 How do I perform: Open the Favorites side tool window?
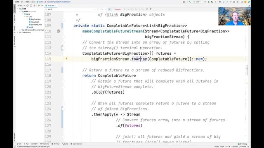click(x=15, y=136)
